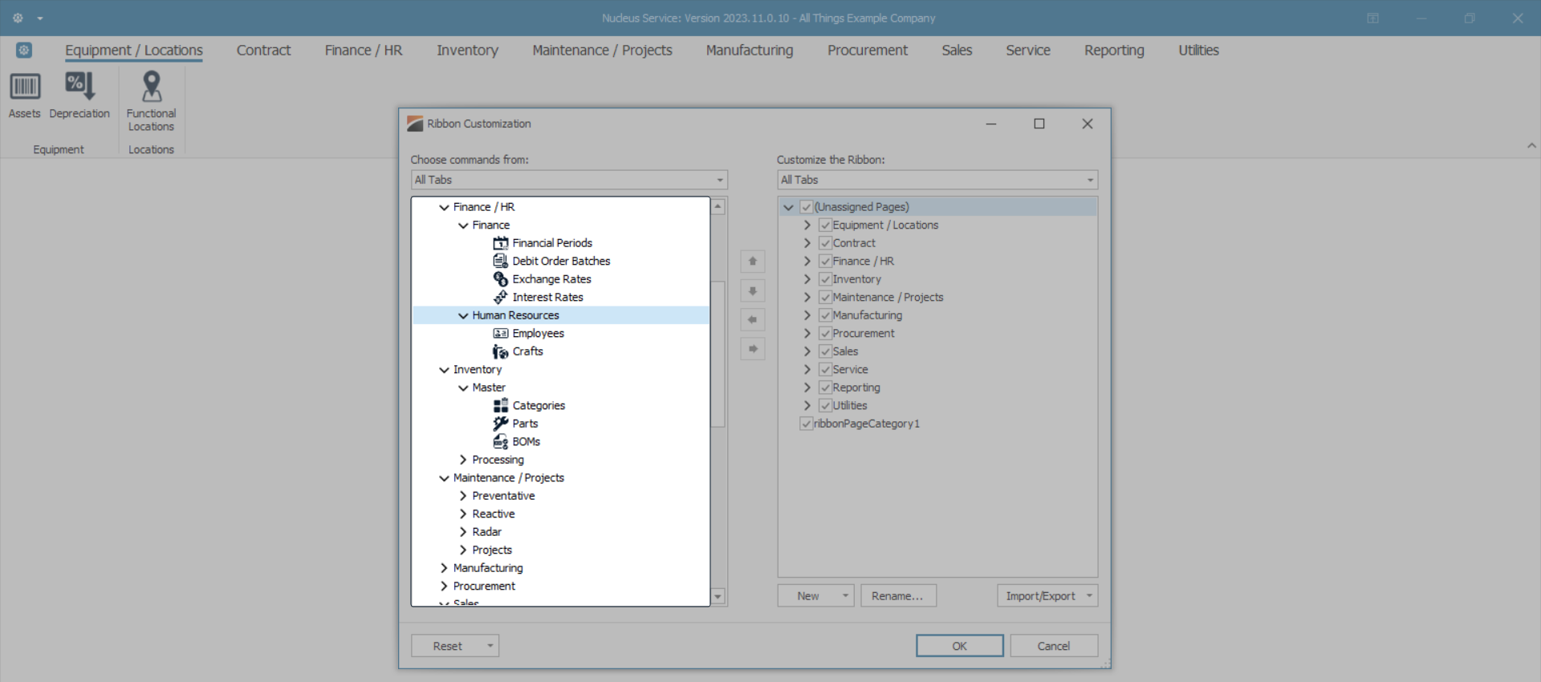Open the Reset dropdown arrow
The image size is (1541, 682).
coord(490,646)
